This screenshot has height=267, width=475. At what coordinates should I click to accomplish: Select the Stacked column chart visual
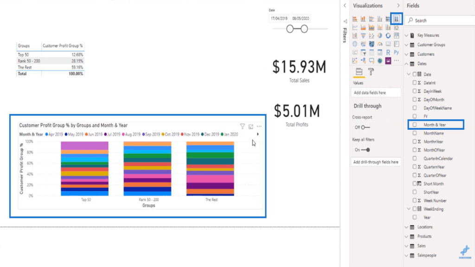click(363, 19)
